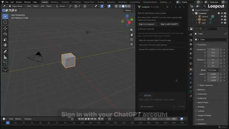Click the Z axis on navigation gizmo
Viewport: 229px width, 129px height.
[x=127, y=16]
